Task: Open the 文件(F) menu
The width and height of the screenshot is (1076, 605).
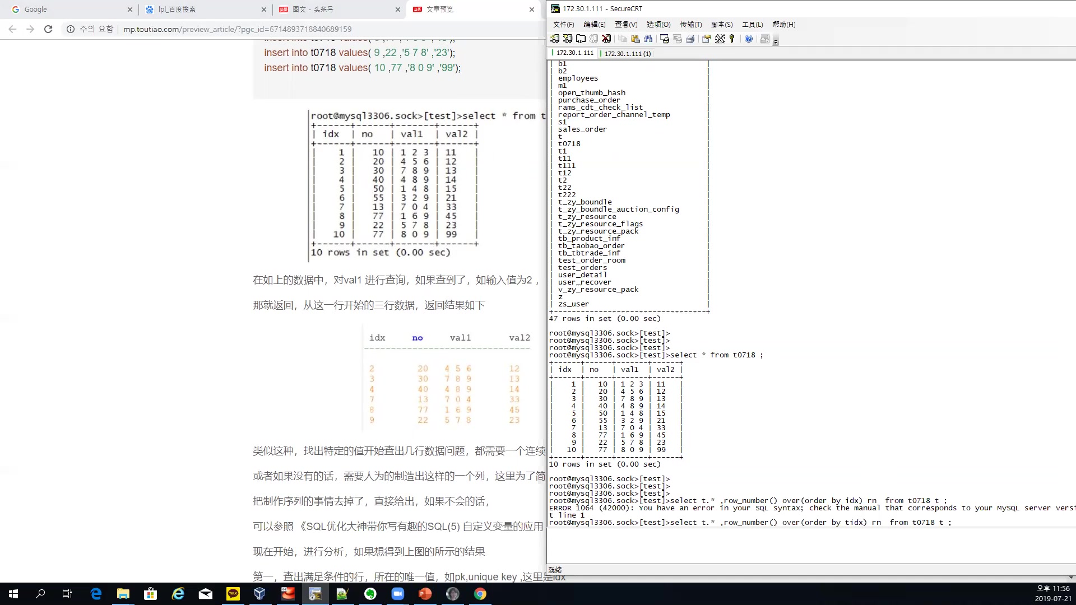Action: point(563,25)
